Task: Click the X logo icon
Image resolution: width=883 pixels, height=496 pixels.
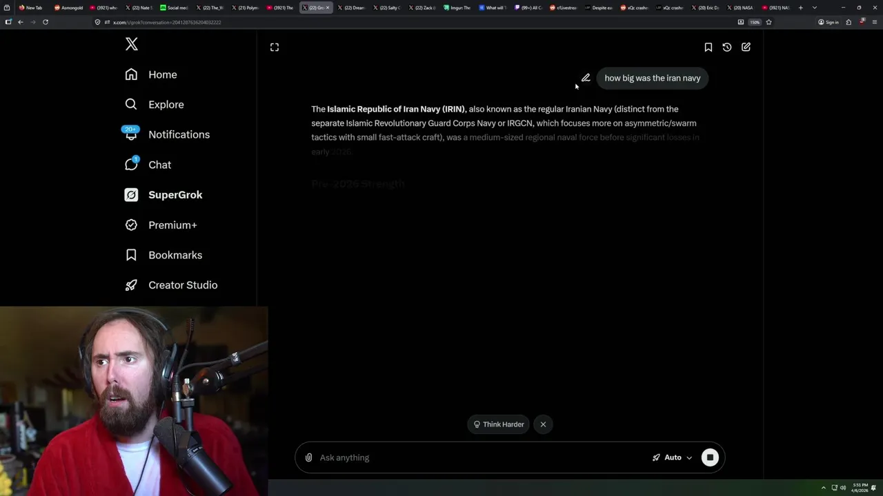Action: [132, 45]
